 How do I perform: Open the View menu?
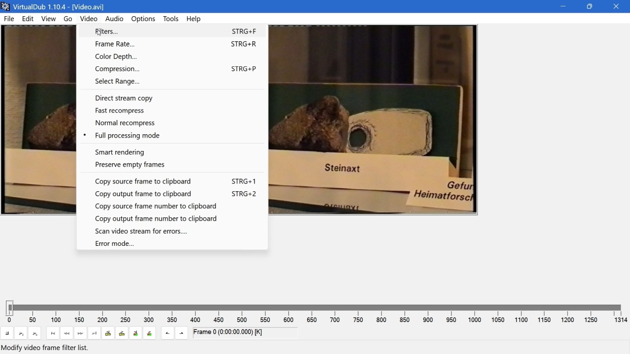(x=48, y=19)
